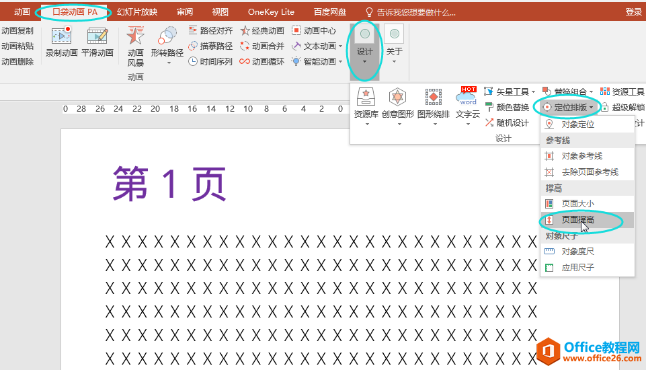Viewport: 646px width, 370px height.
Task: Click the 资源库 resource library icon
Action: coord(366,99)
